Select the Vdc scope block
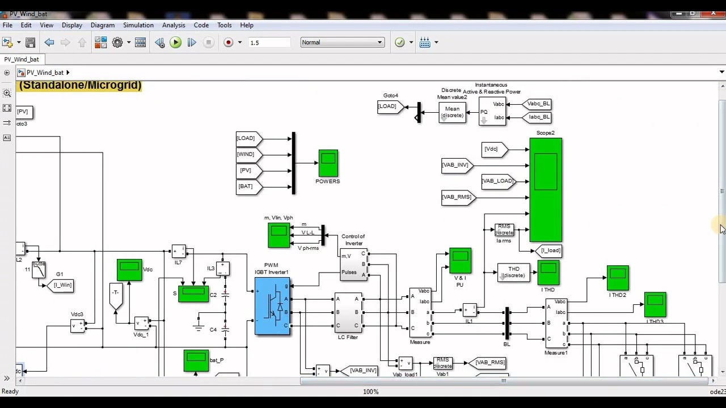The width and height of the screenshot is (726, 408). [129, 270]
